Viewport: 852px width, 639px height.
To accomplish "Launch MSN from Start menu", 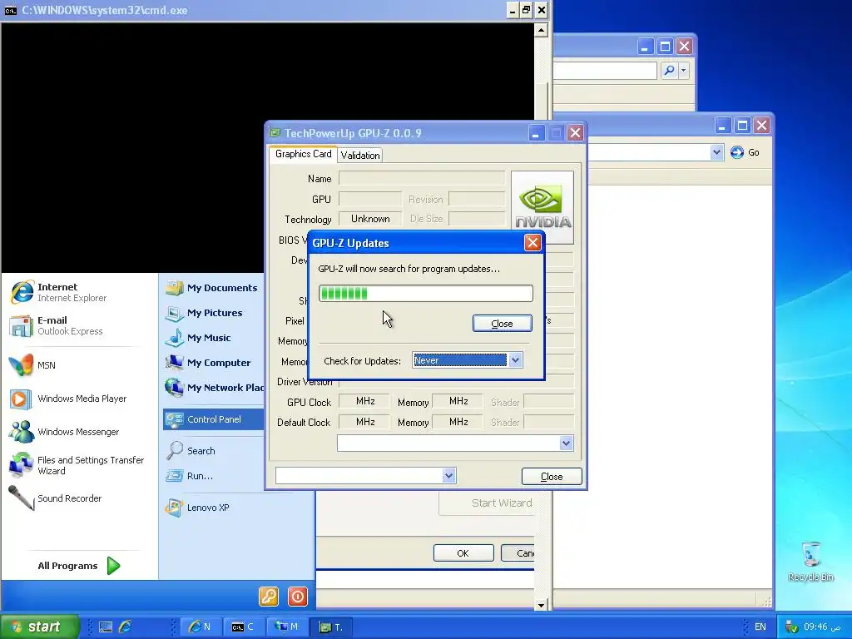I will click(x=32, y=365).
